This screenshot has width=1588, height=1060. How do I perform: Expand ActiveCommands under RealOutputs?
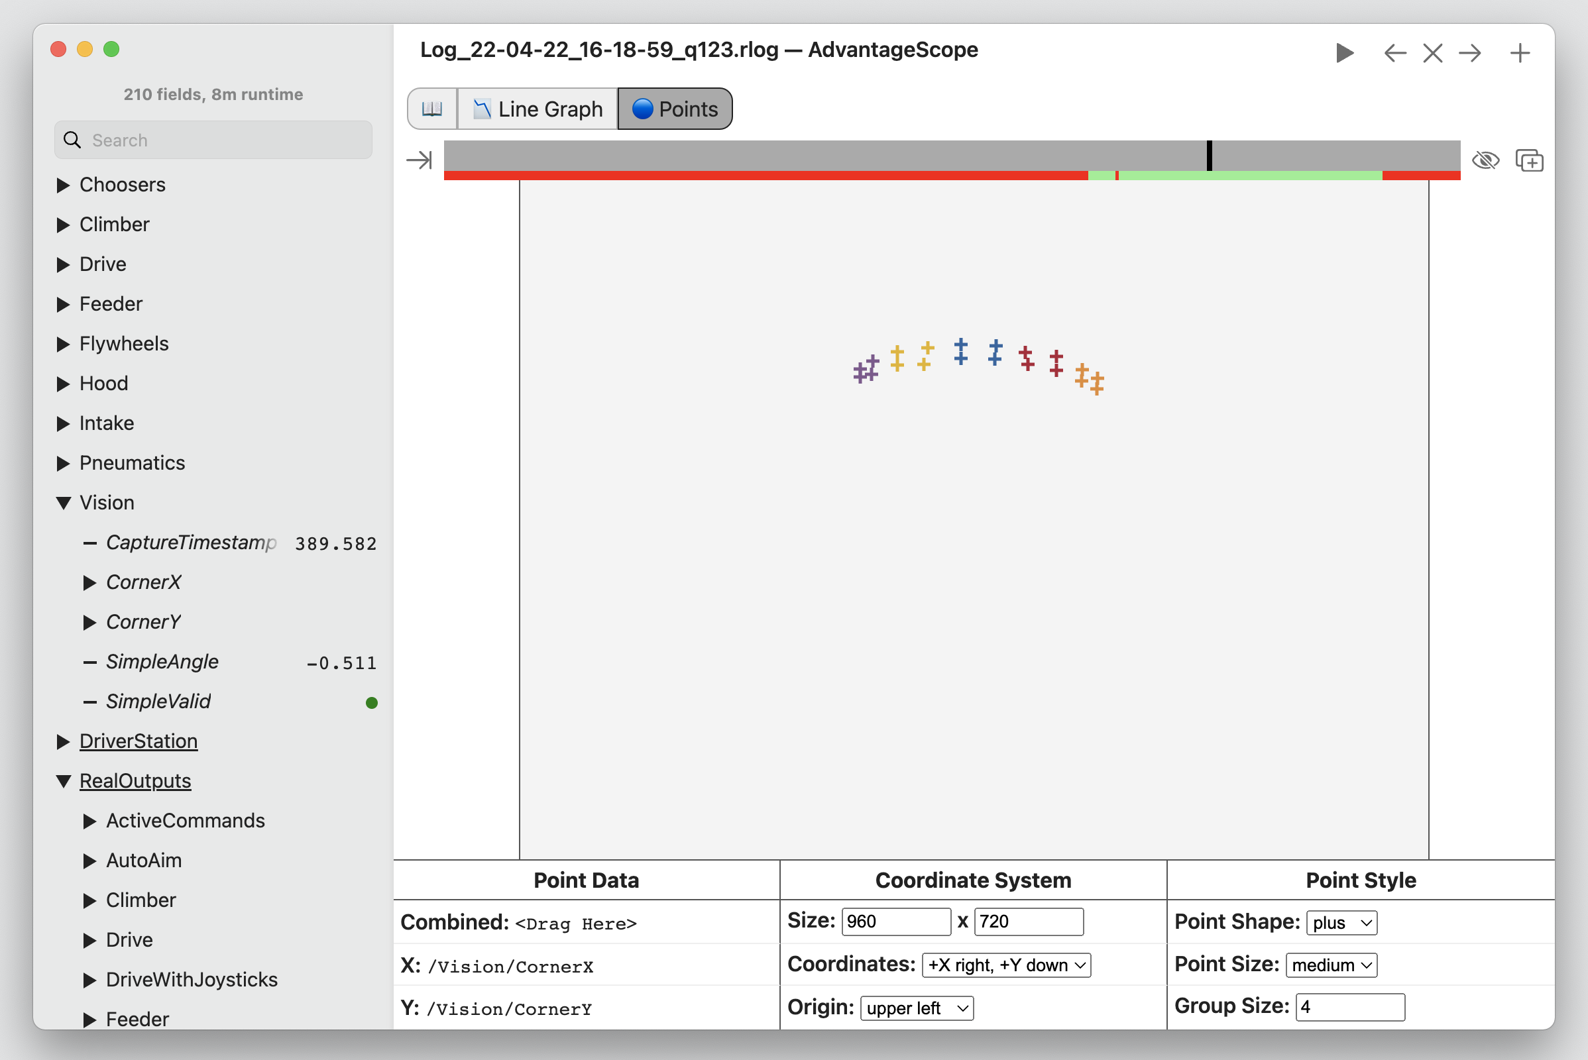coord(89,821)
